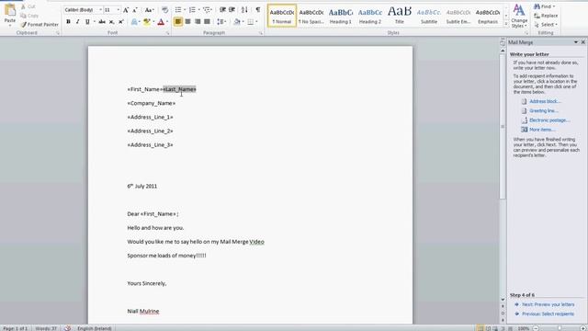The image size is (588, 331).
Task: Apply the Subtle Emphasis style
Action: pos(458,16)
